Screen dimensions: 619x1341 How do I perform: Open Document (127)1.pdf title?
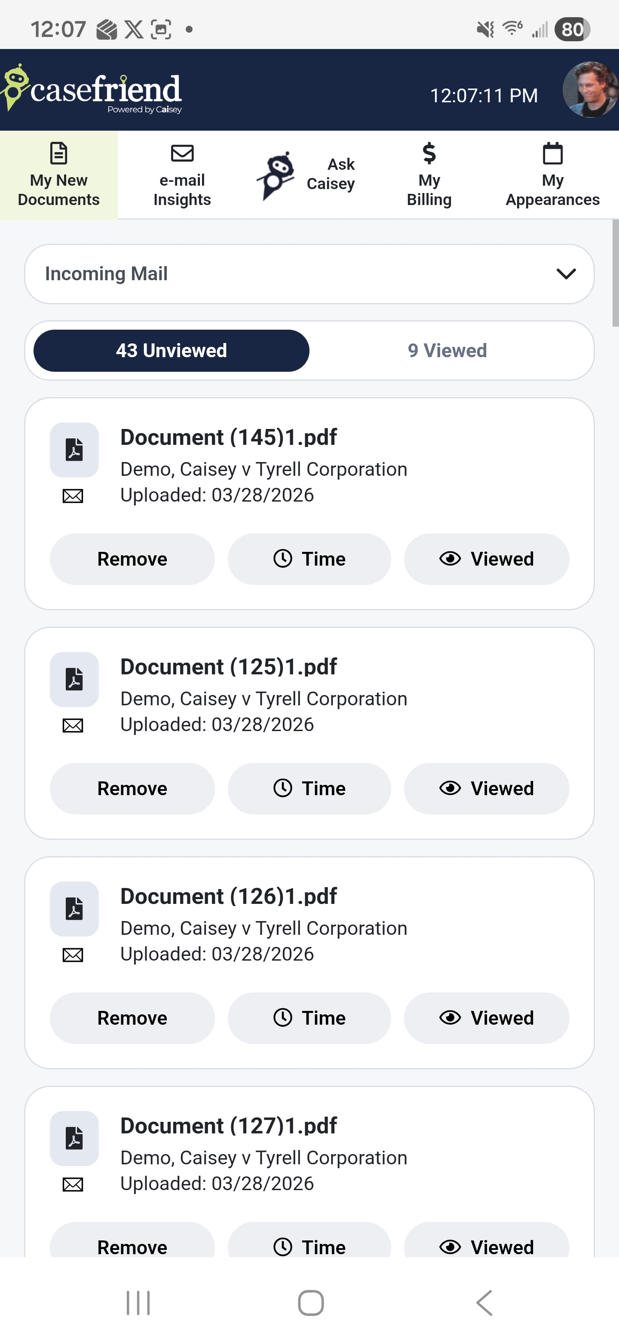click(x=229, y=1126)
